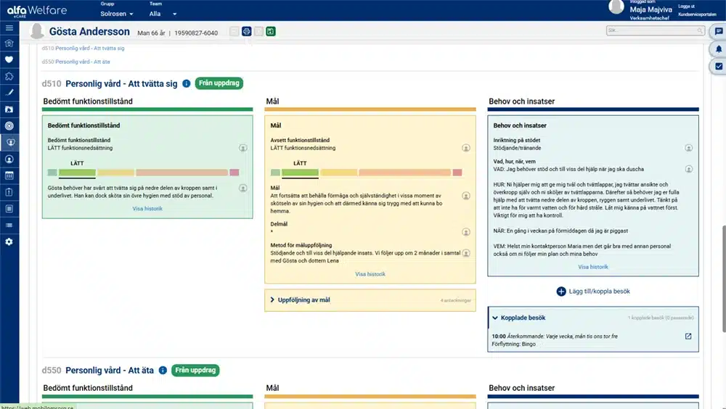
Task: Open the house folder sidebar icon
Action: (x=9, y=110)
